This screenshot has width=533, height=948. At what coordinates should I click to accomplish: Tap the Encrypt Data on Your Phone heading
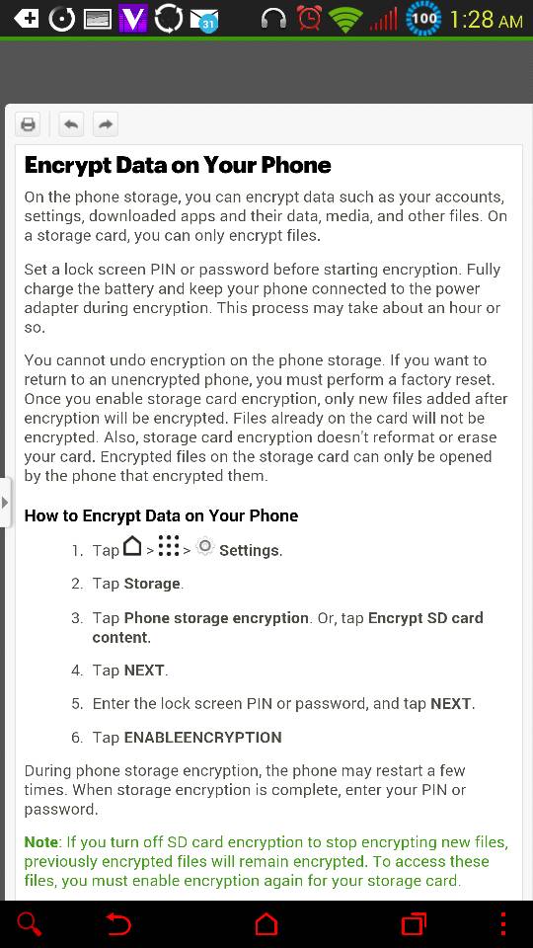point(178,165)
